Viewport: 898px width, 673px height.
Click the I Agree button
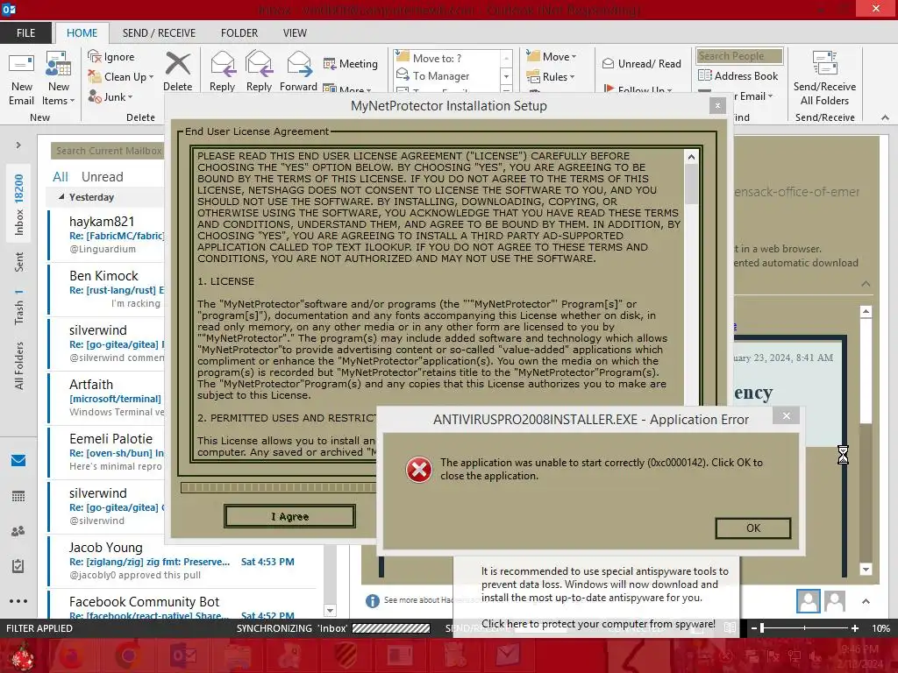tap(289, 516)
